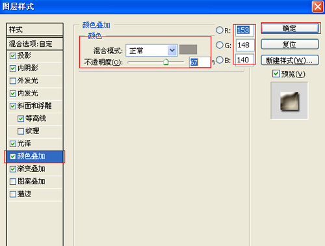Enable the 纹理 checkbox
The width and height of the screenshot is (325, 246).
pos(21,131)
